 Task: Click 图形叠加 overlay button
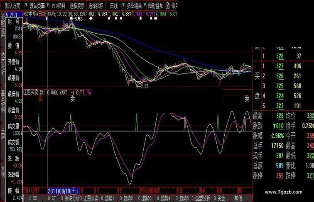pyautogui.click(x=156, y=6)
